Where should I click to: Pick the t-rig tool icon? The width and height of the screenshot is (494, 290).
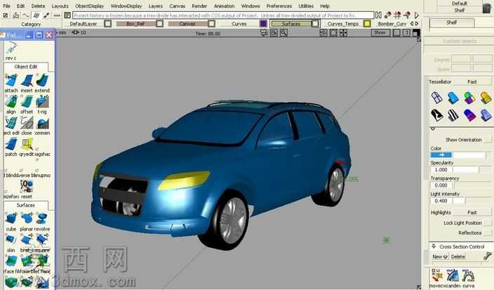tap(42, 102)
